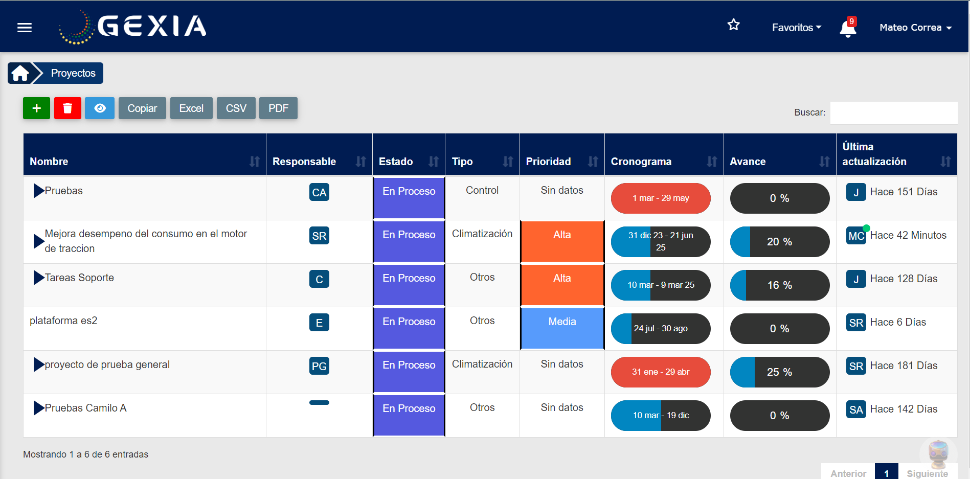The height and width of the screenshot is (479, 970).
Task: Expand the Pruebas project row
Action: (x=39, y=191)
